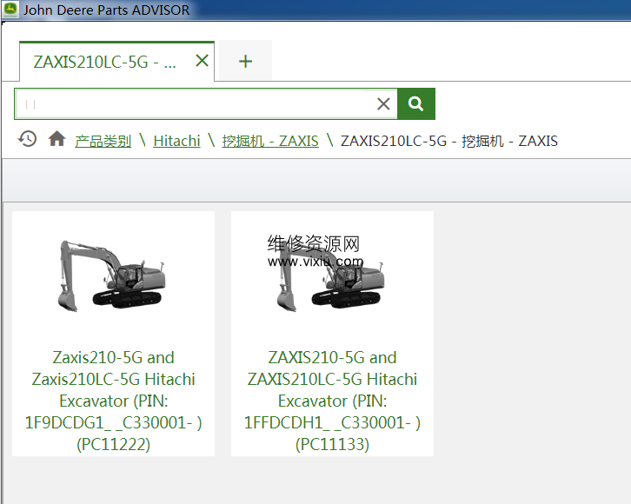
Task: Open a new tab with plus icon
Action: point(245,61)
